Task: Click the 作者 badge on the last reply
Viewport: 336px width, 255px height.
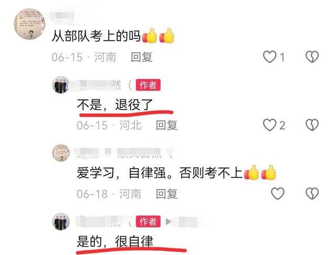Action: pyautogui.click(x=148, y=221)
